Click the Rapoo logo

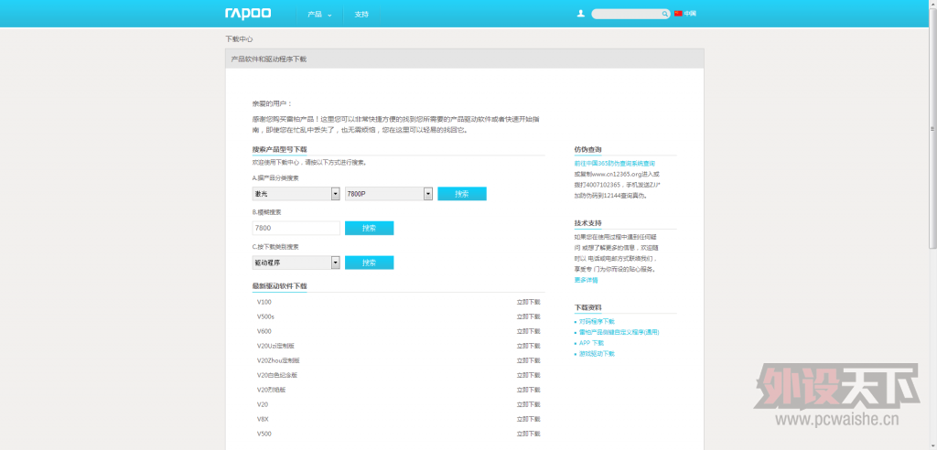(x=248, y=13)
